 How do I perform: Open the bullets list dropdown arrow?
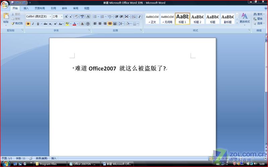(98, 16)
